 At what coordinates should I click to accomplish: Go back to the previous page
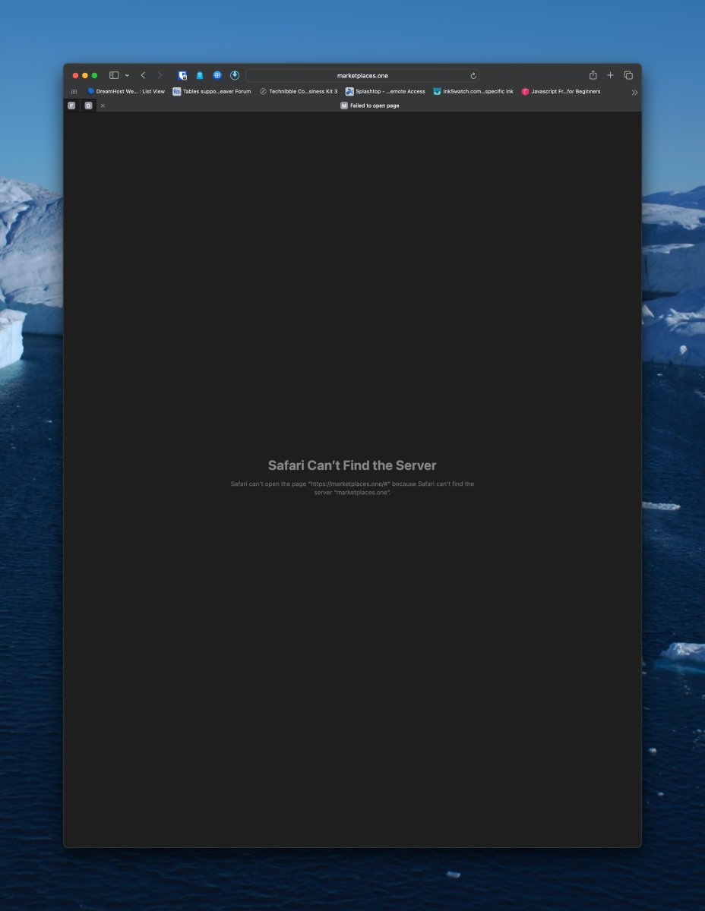pos(143,75)
